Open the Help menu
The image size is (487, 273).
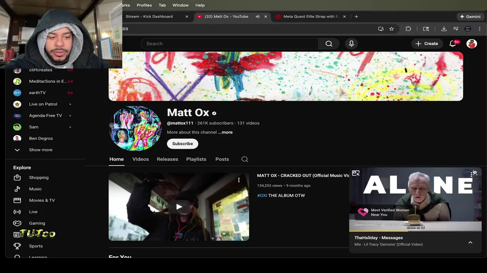(x=200, y=5)
